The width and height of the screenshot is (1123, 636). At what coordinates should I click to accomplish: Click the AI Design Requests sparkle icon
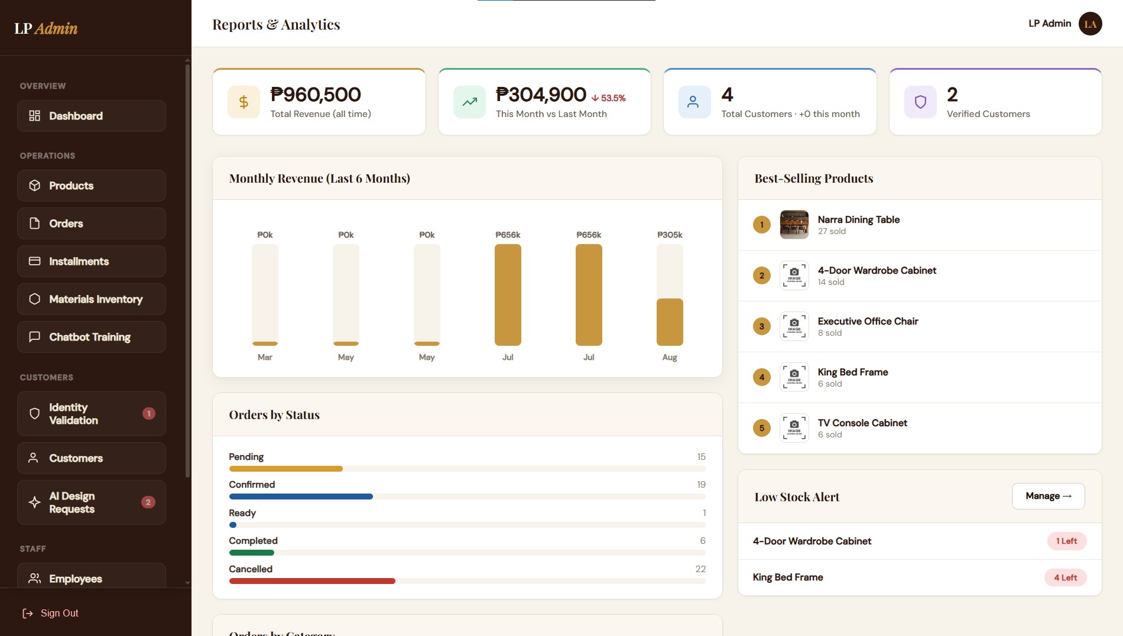35,502
